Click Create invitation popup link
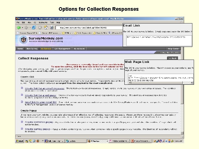 pos(39,122)
